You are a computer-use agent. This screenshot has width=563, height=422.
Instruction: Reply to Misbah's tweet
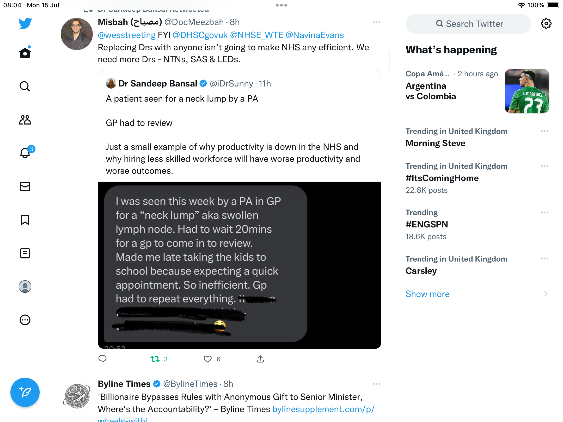click(x=102, y=359)
